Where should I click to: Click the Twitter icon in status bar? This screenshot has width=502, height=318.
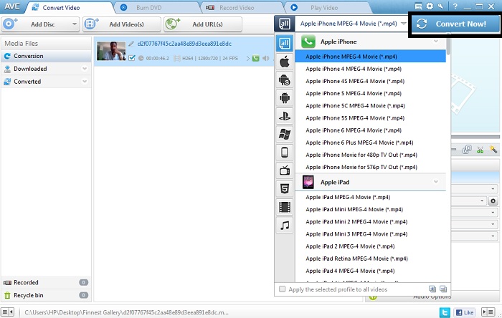click(x=445, y=312)
